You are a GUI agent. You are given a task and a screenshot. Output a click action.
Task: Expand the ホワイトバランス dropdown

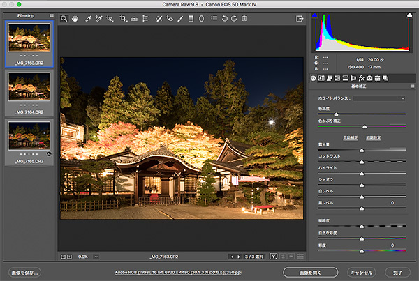(x=379, y=98)
